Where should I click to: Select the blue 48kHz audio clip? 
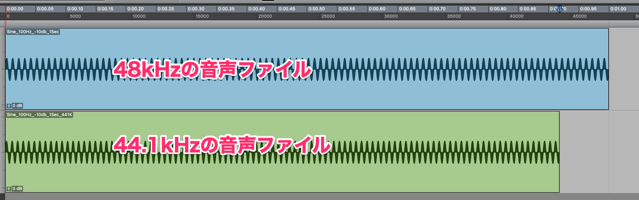[x=307, y=69]
